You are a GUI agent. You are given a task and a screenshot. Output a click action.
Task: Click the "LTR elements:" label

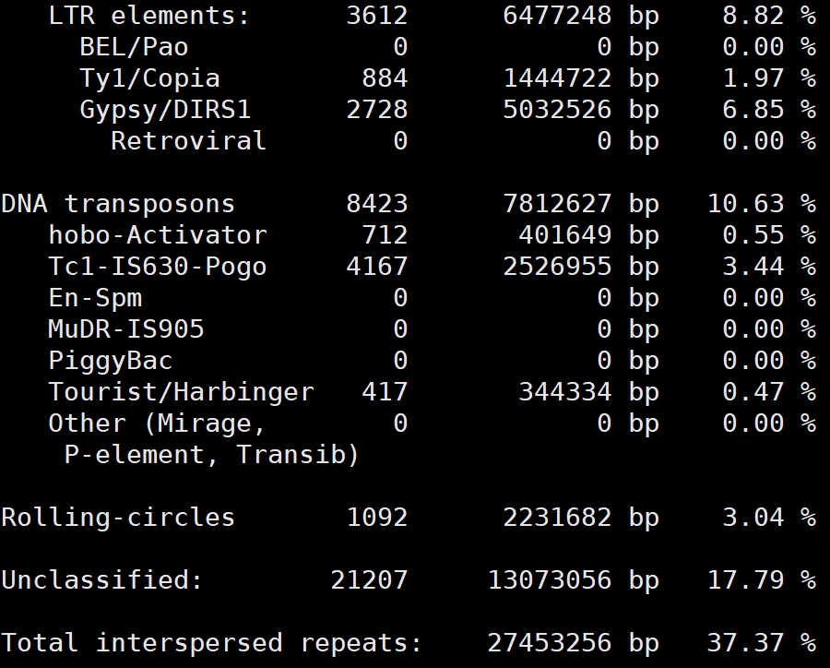point(148,16)
